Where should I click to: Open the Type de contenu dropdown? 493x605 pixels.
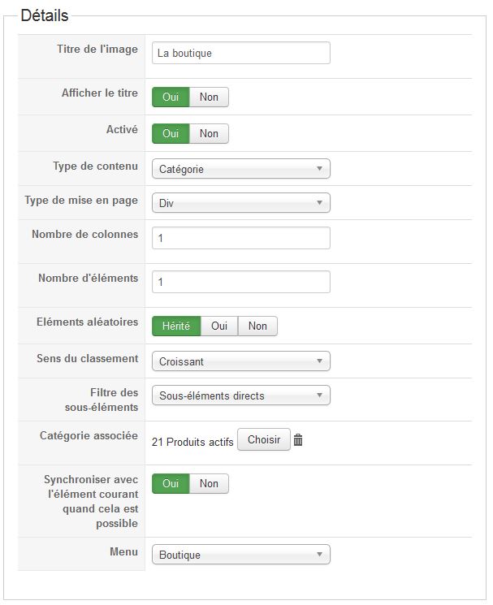click(x=241, y=169)
